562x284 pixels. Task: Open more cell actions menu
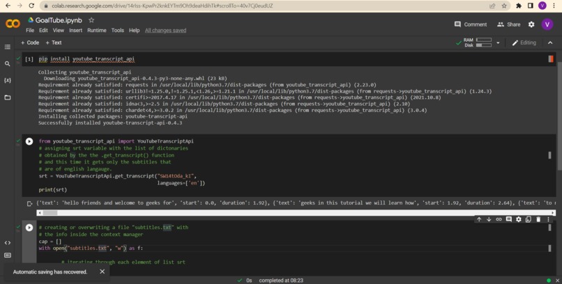click(x=548, y=219)
